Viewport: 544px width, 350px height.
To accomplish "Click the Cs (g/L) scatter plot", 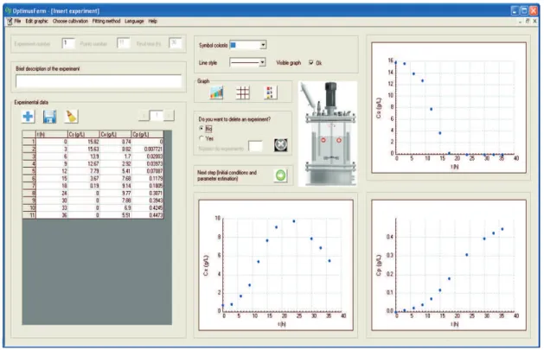I will coord(449,108).
